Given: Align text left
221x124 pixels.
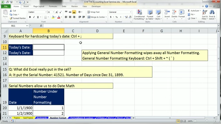Looking at the screenshot, I should coord(66,17).
